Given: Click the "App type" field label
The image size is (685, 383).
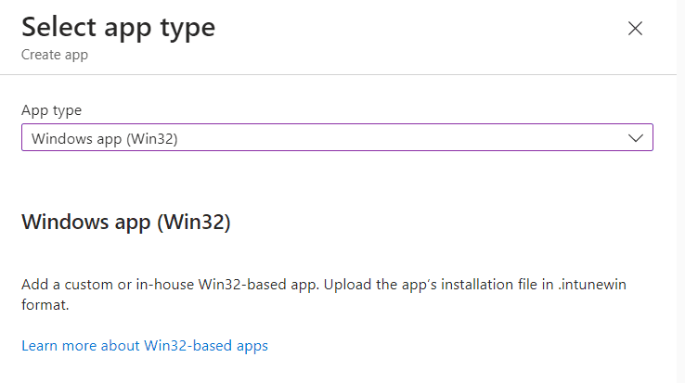Looking at the screenshot, I should pyautogui.click(x=51, y=110).
